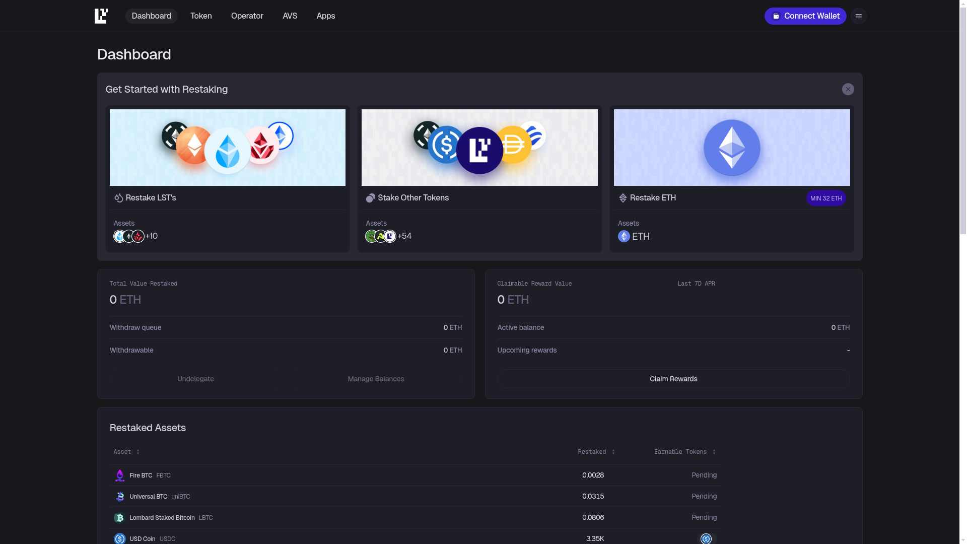Click the Manage Balances button
The image size is (967, 544).
click(x=376, y=379)
